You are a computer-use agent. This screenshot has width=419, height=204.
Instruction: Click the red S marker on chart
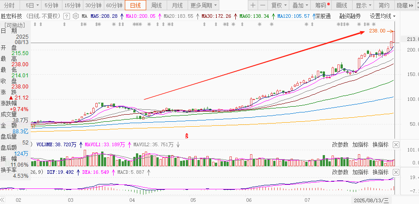coord(187,135)
